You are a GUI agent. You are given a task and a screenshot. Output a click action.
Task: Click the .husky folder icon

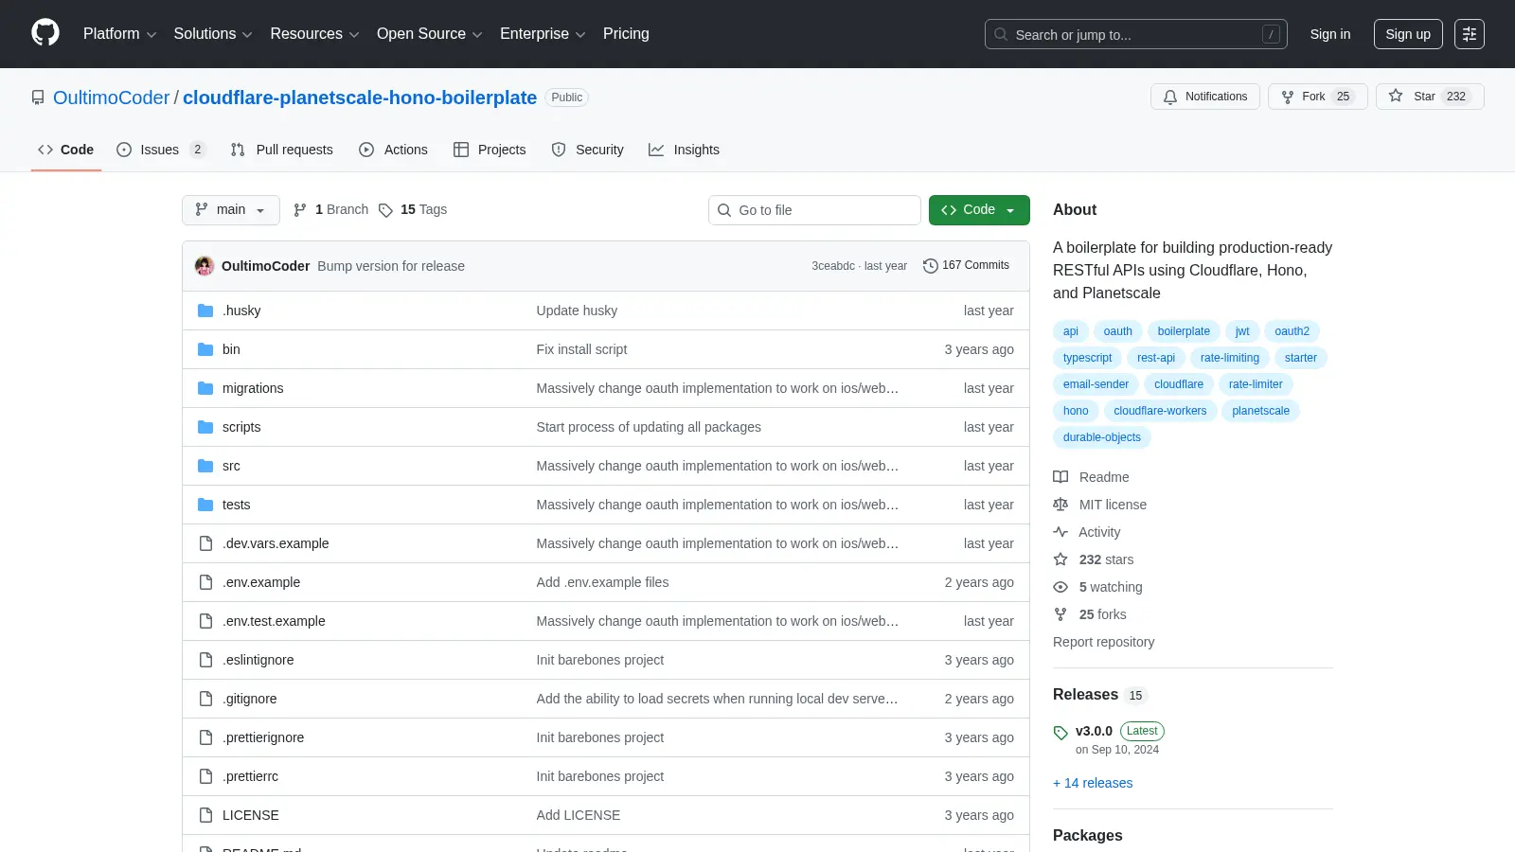pos(205,311)
